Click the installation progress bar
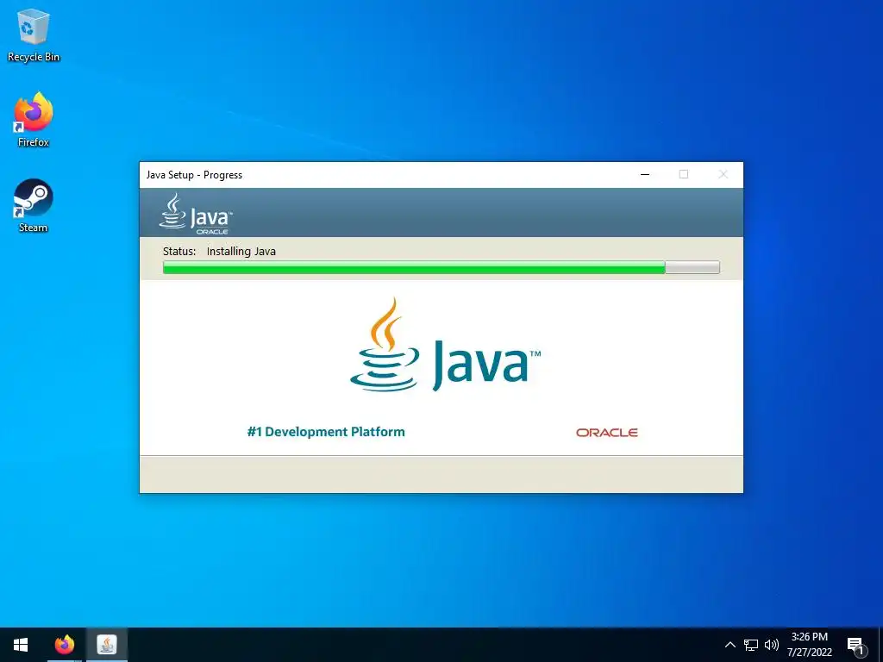883x662 pixels. click(x=441, y=267)
